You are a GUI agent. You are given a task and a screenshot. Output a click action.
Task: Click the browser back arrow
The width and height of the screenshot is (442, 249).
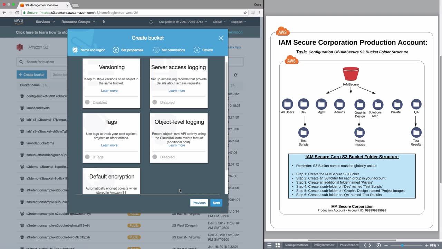[4, 12]
